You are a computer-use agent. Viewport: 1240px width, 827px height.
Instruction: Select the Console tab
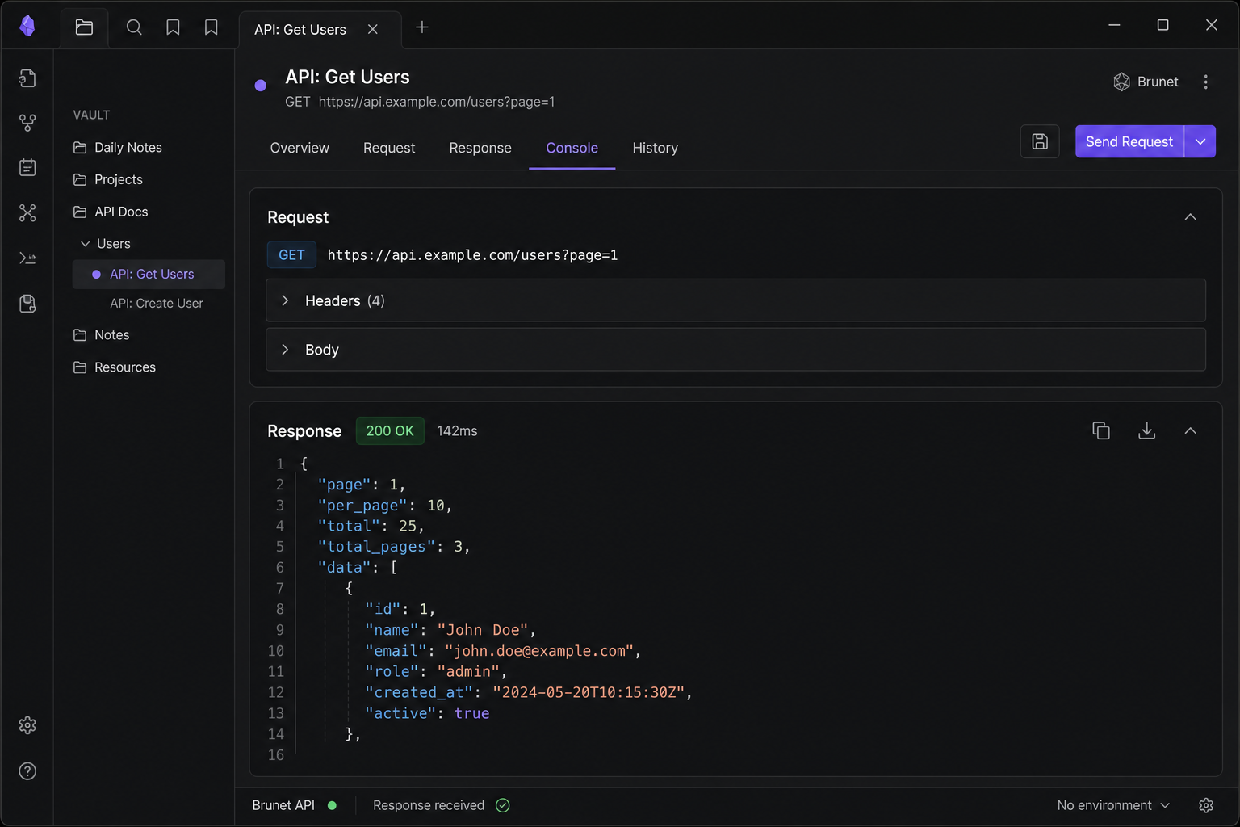tap(572, 148)
